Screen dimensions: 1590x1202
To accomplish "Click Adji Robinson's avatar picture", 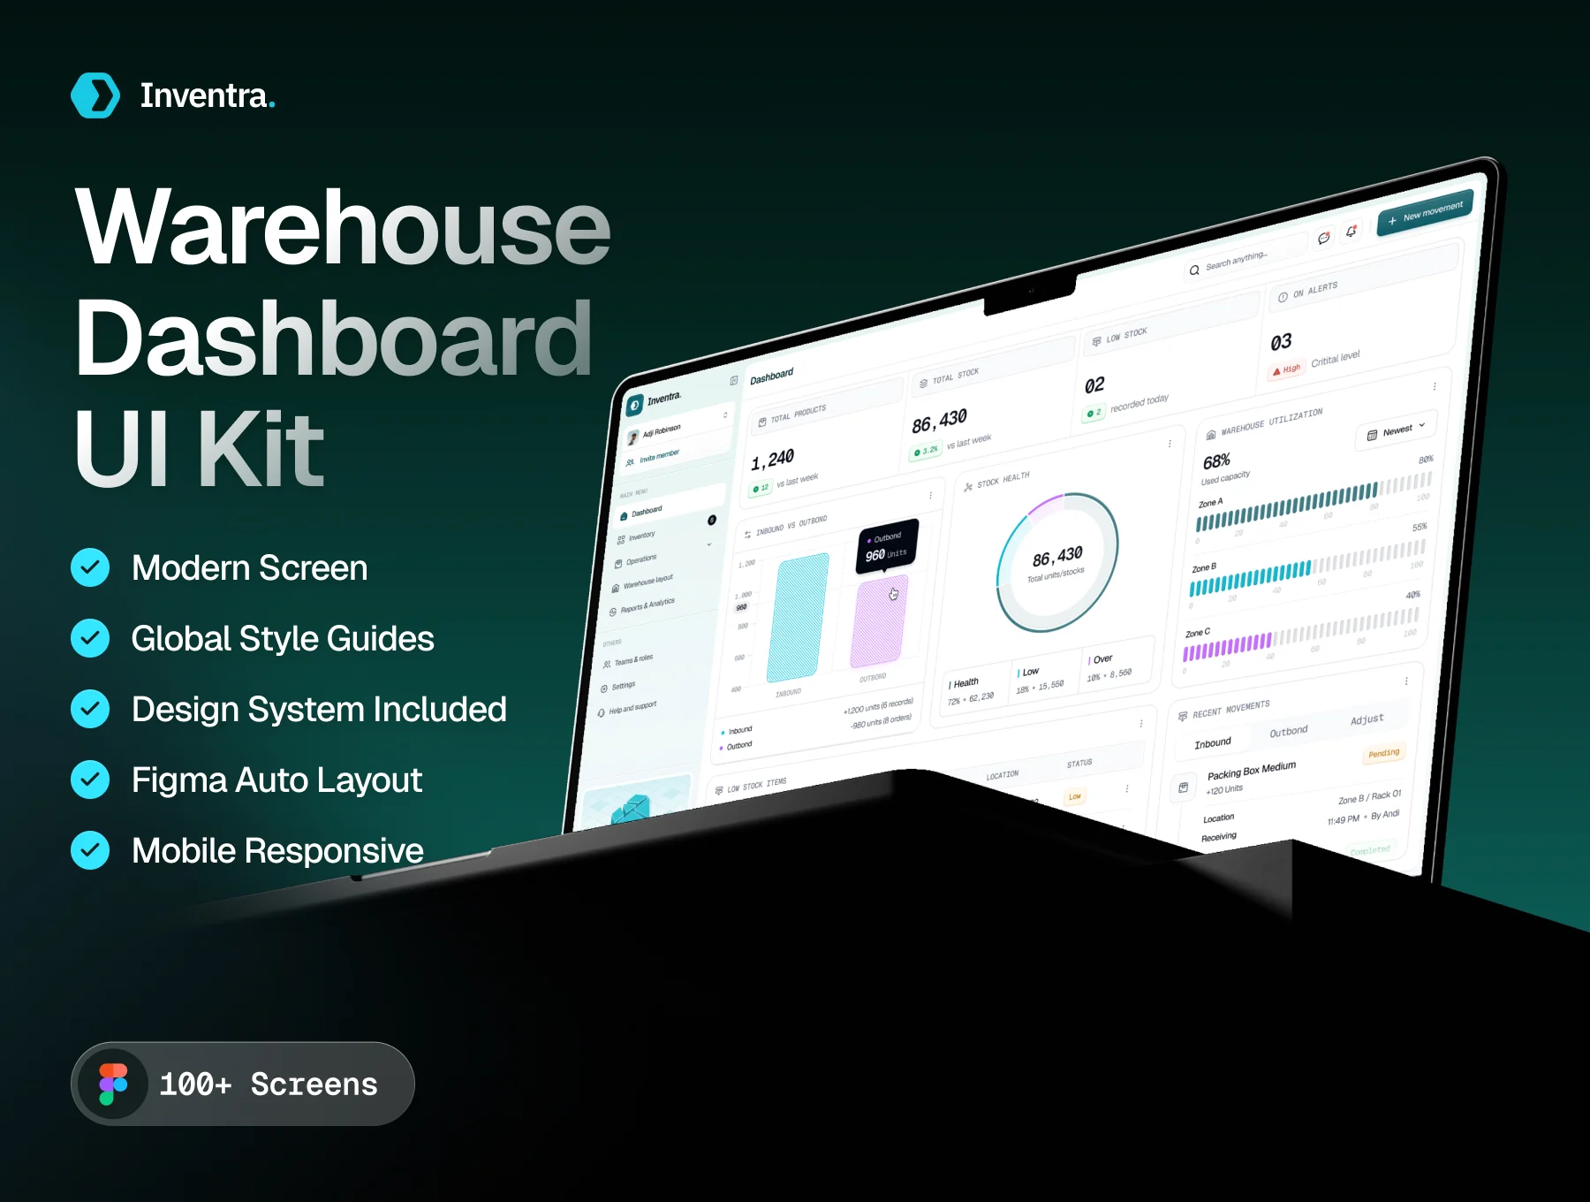I will coord(632,437).
